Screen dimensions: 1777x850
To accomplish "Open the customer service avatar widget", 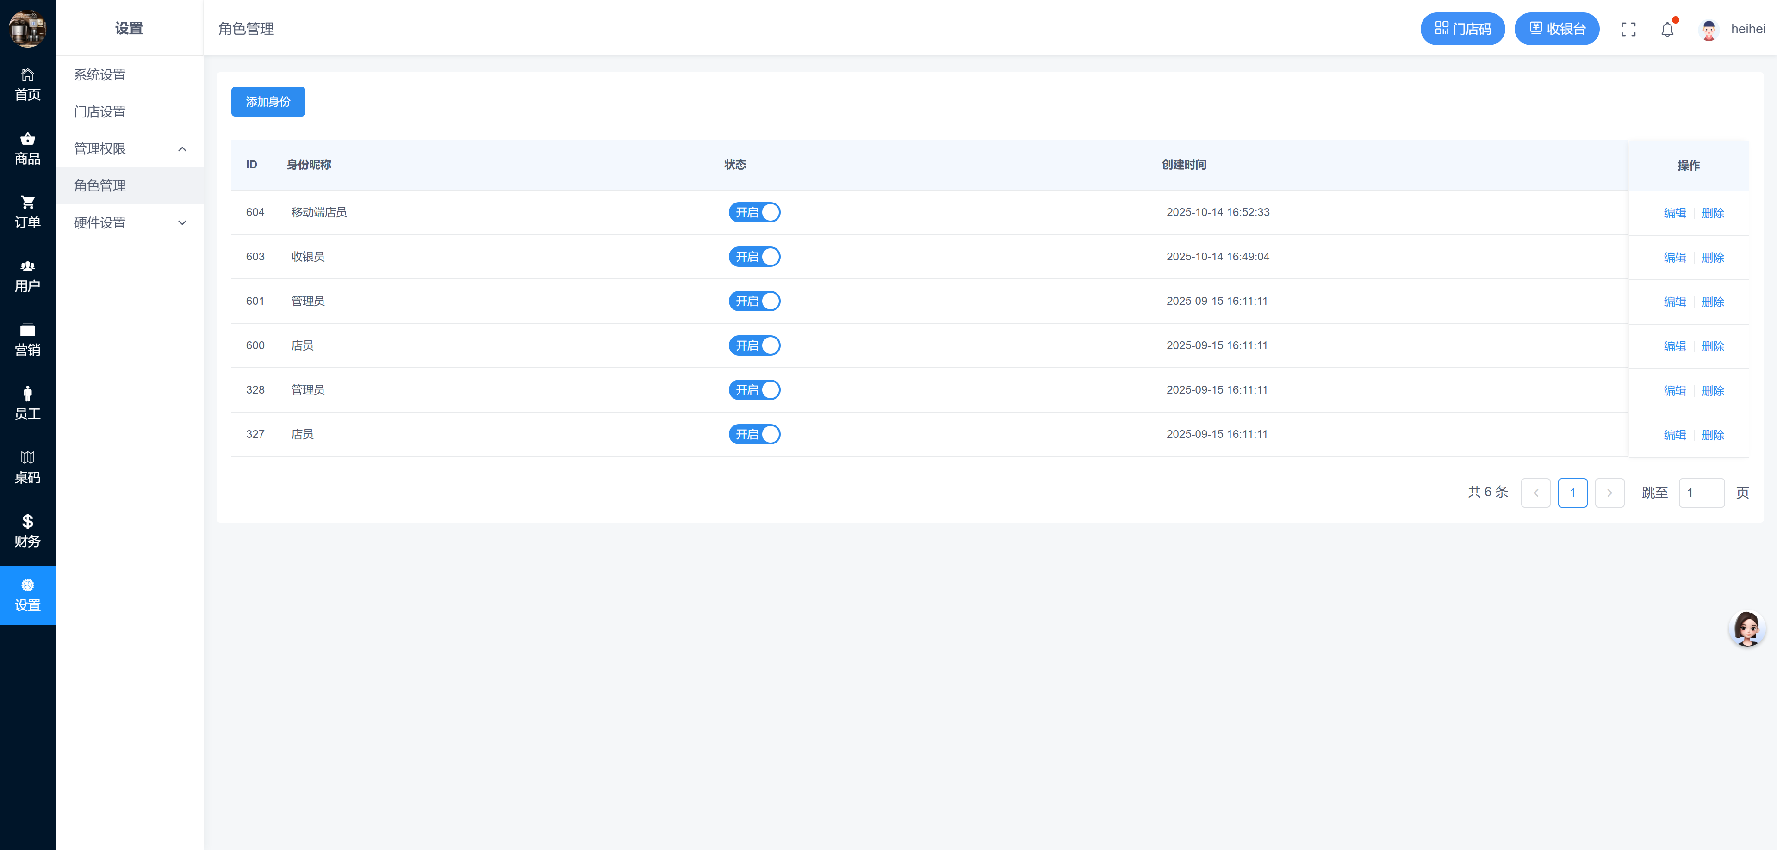I will click(1746, 628).
